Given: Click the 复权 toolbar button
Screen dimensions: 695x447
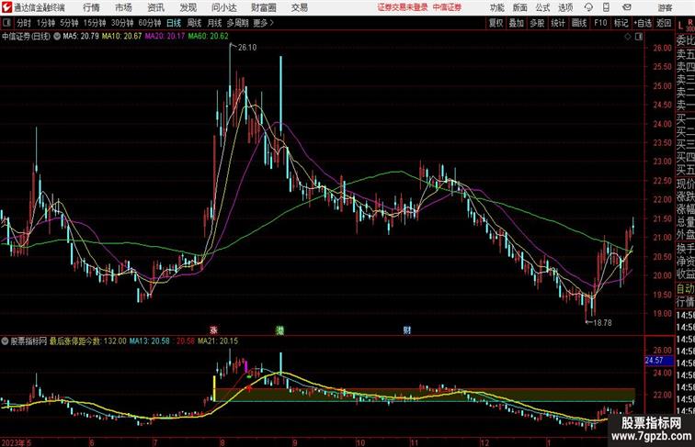Looking at the screenshot, I should (496, 23).
